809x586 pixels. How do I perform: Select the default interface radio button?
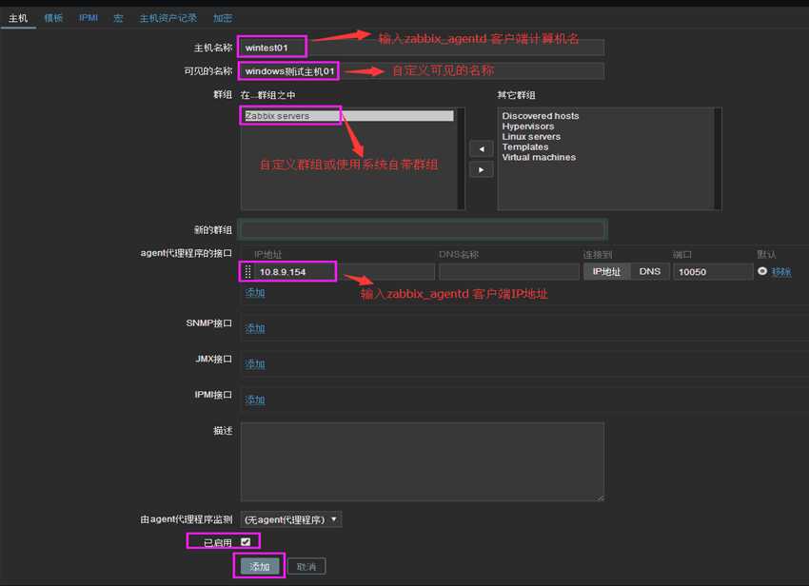(x=762, y=271)
